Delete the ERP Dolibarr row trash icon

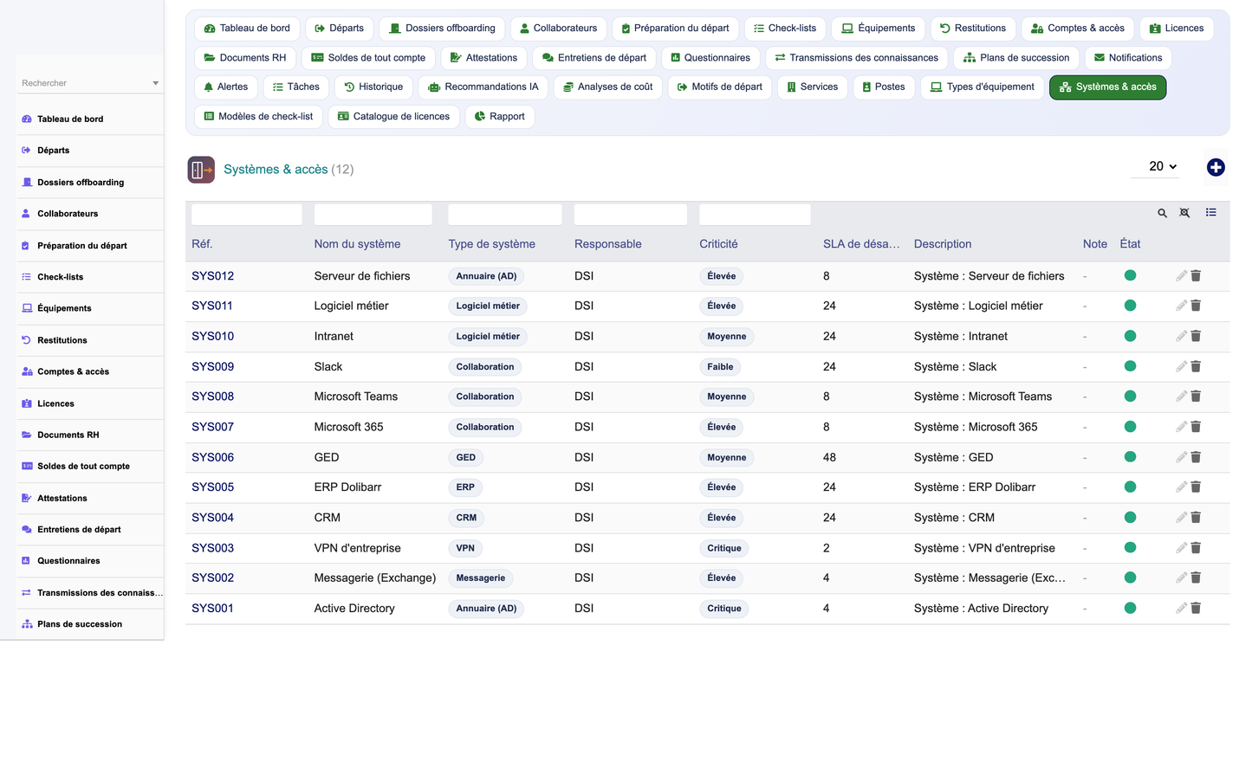point(1196,487)
